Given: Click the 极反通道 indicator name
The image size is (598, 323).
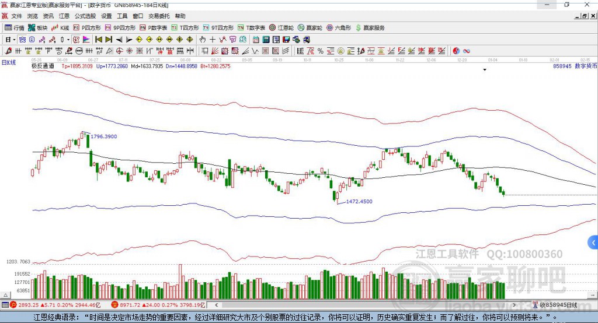Looking at the screenshot, I should pos(43,66).
